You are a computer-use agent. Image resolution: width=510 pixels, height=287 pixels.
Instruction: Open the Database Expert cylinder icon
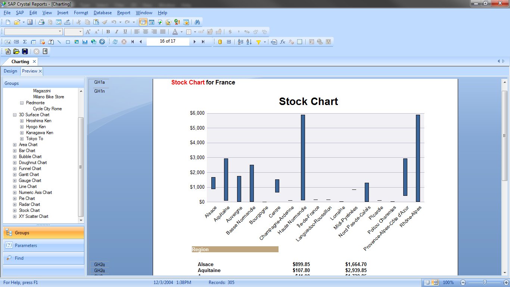[x=220, y=42]
